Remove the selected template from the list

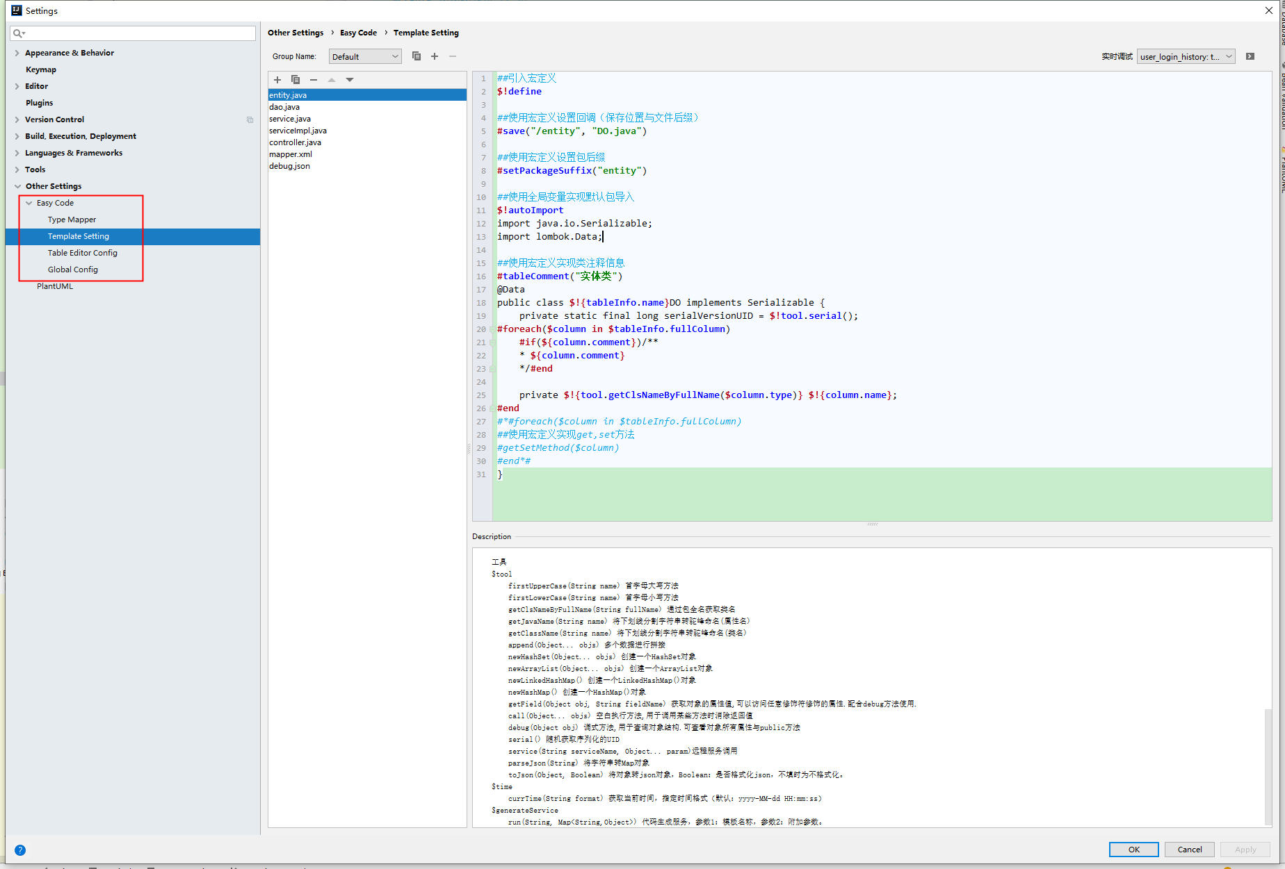click(x=314, y=79)
